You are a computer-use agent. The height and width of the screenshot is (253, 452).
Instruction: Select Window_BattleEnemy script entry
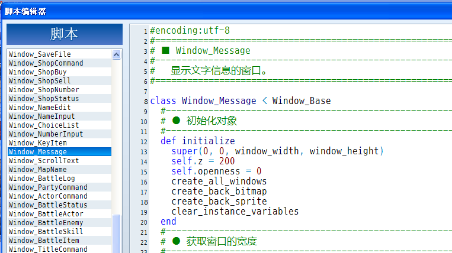(60, 223)
